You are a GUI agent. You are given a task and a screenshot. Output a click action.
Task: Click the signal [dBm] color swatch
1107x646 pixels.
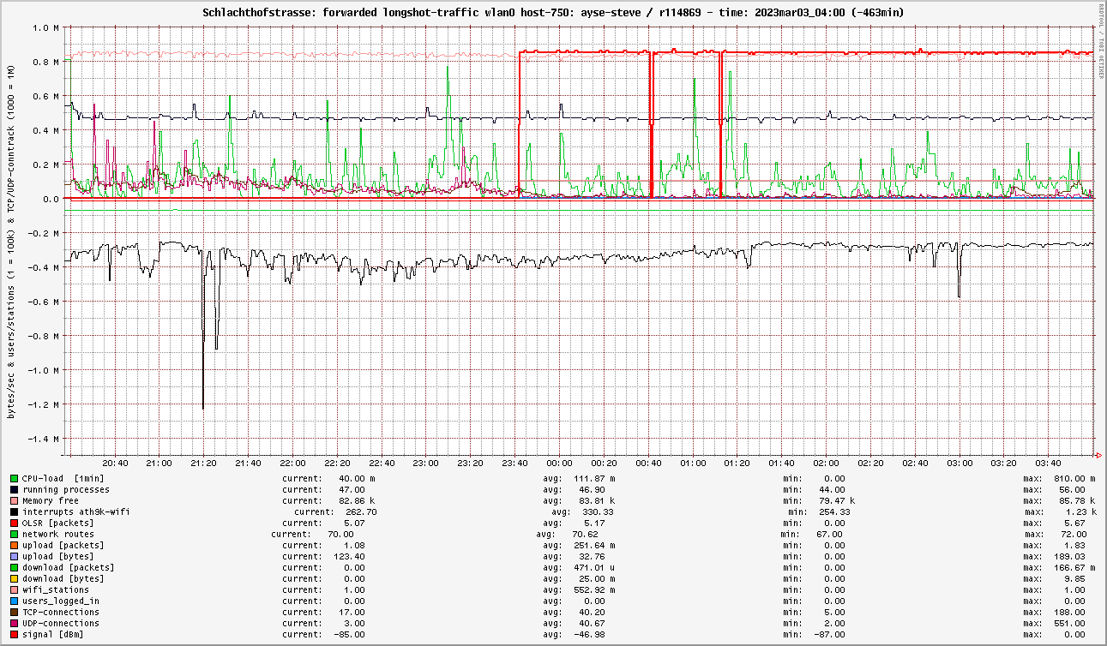tap(15, 634)
